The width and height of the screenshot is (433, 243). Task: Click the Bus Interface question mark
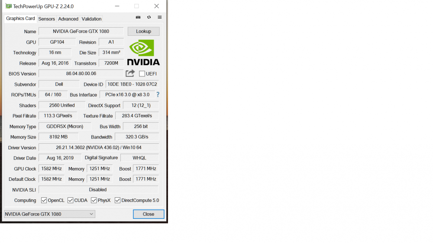[158, 95]
